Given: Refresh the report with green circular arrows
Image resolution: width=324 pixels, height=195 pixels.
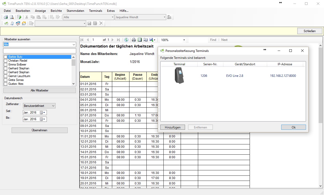Looking at the screenshot, I should pos(126,40).
